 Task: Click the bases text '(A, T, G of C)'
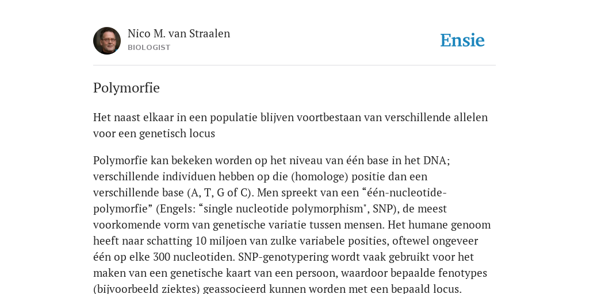click(x=221, y=193)
